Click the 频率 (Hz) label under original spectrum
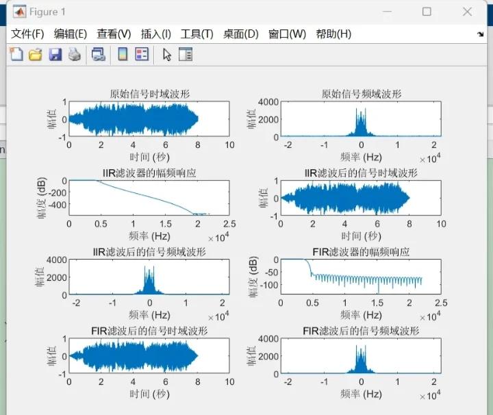Image resolution: width=493 pixels, height=415 pixels. (x=362, y=157)
